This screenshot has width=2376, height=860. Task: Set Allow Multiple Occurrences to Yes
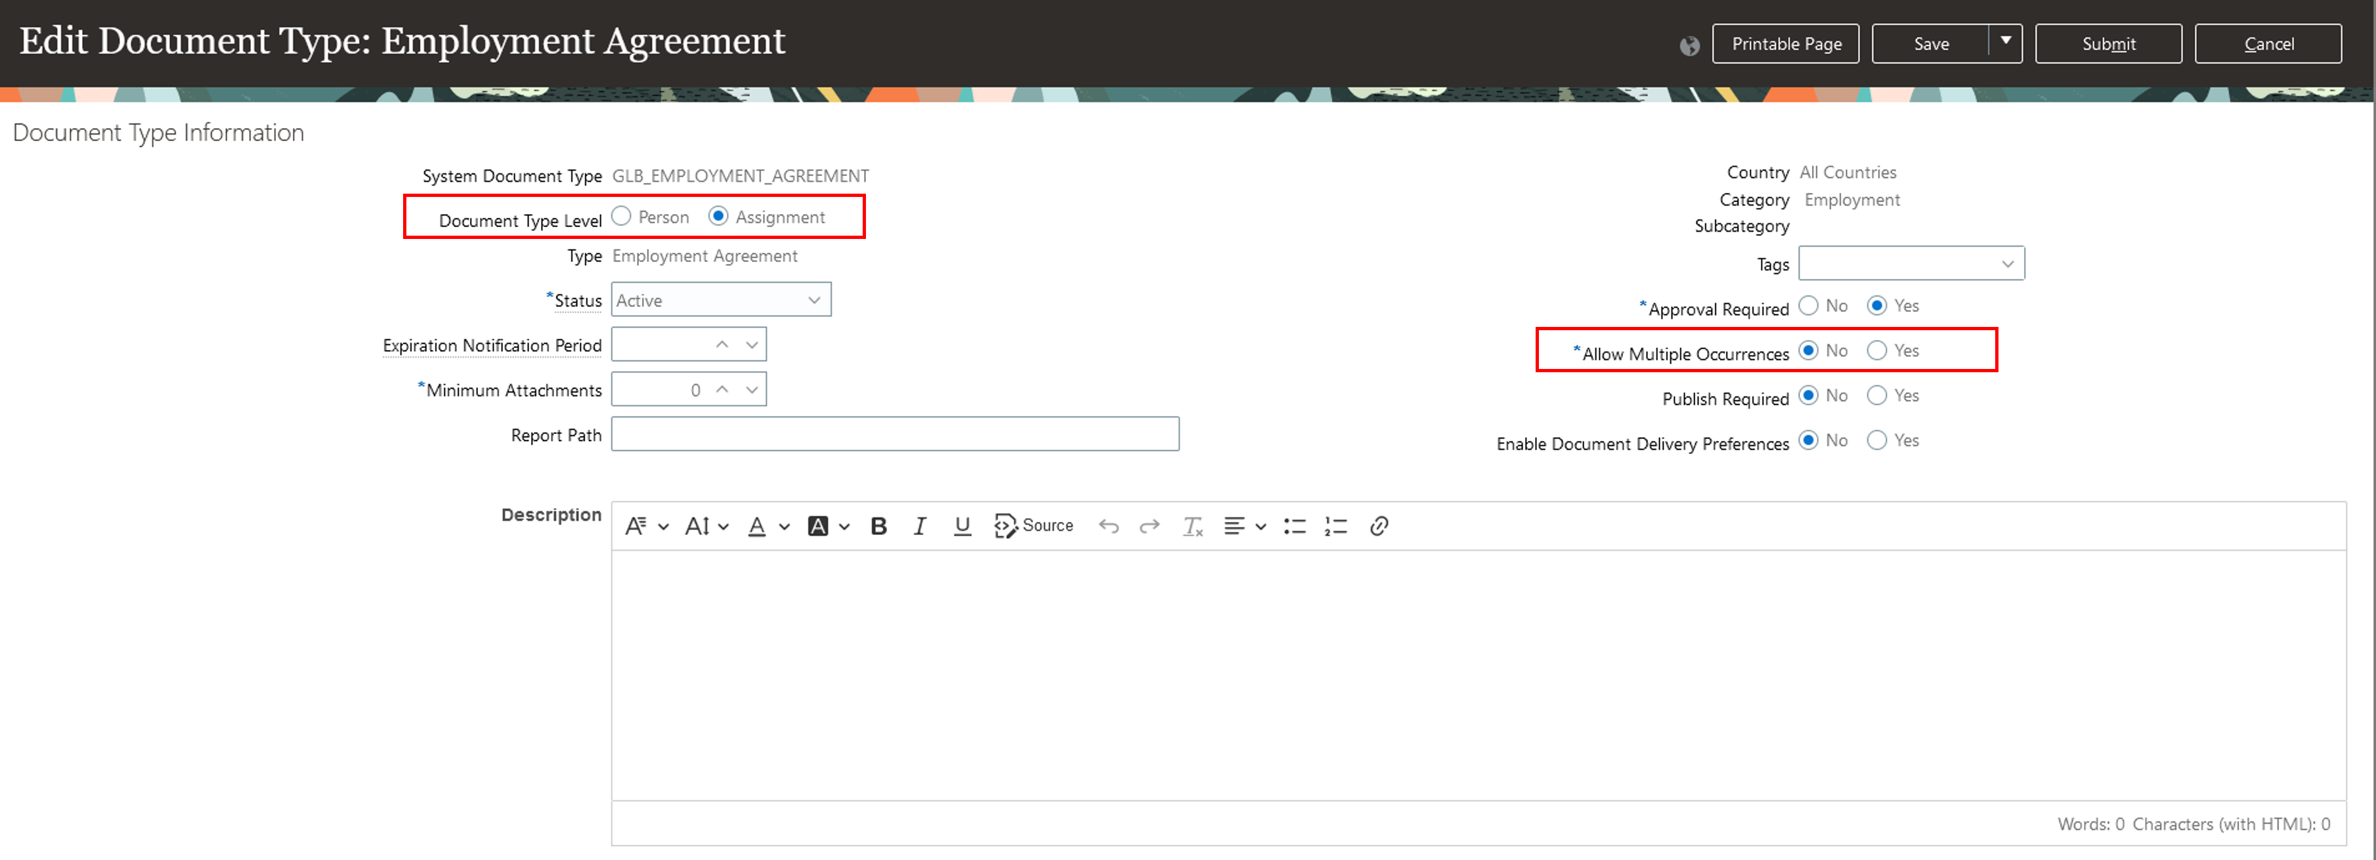[x=1876, y=350]
